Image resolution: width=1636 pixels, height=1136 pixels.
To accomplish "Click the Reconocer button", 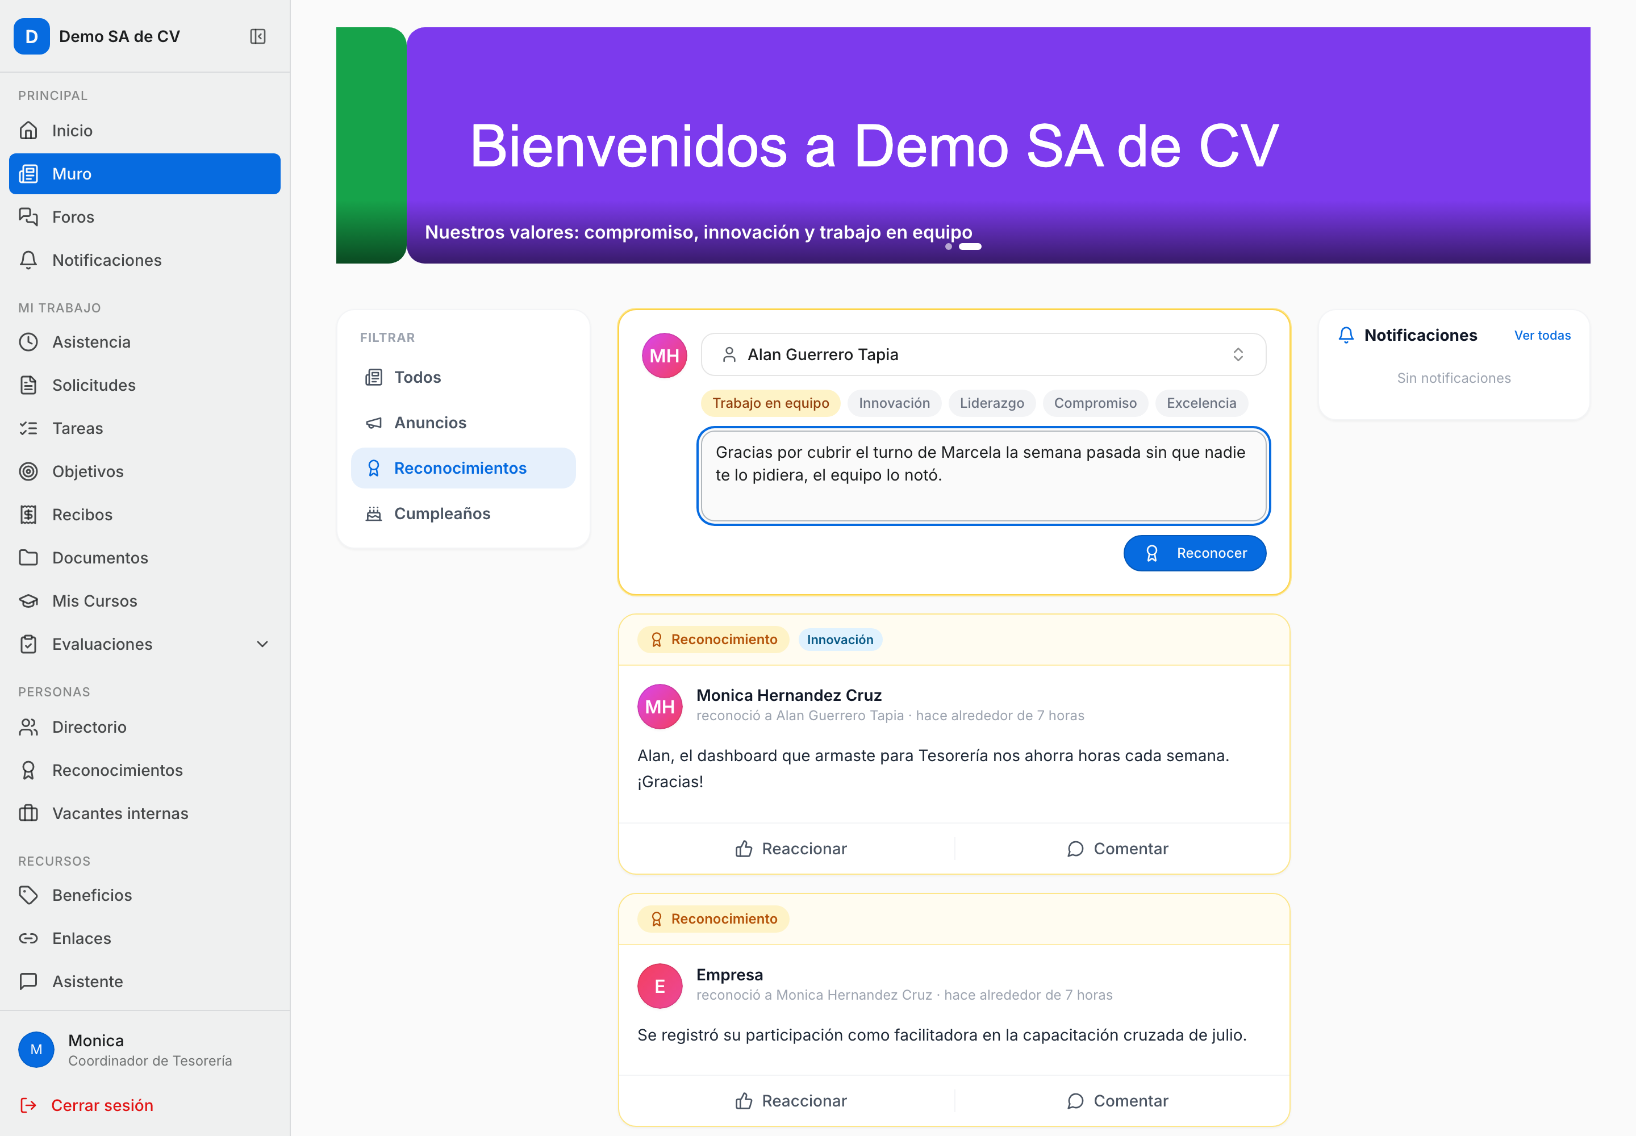I will 1195,553.
